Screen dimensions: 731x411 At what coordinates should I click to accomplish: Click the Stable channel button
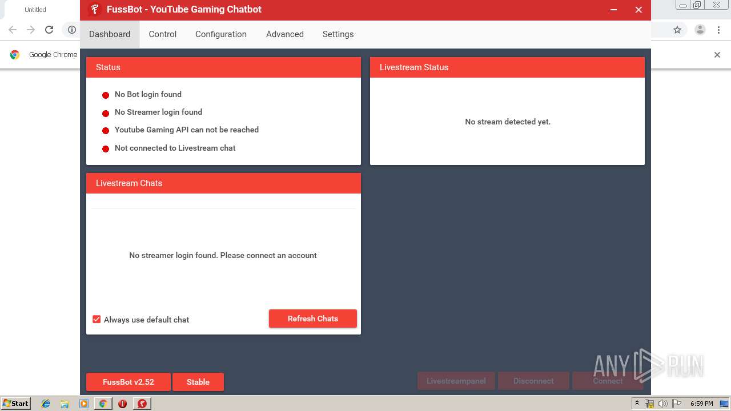[x=198, y=382]
